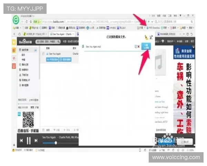Click the red mail sidebar icon
Image resolution: width=207 pixels, height=166 pixels.
point(14,66)
